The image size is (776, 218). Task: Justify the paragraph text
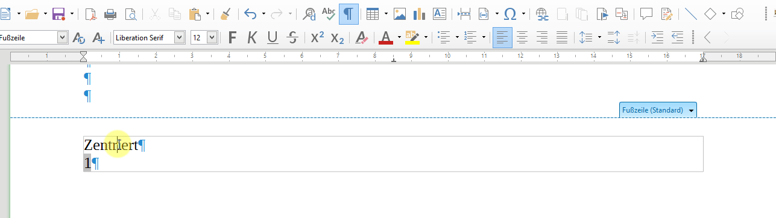pyautogui.click(x=562, y=38)
